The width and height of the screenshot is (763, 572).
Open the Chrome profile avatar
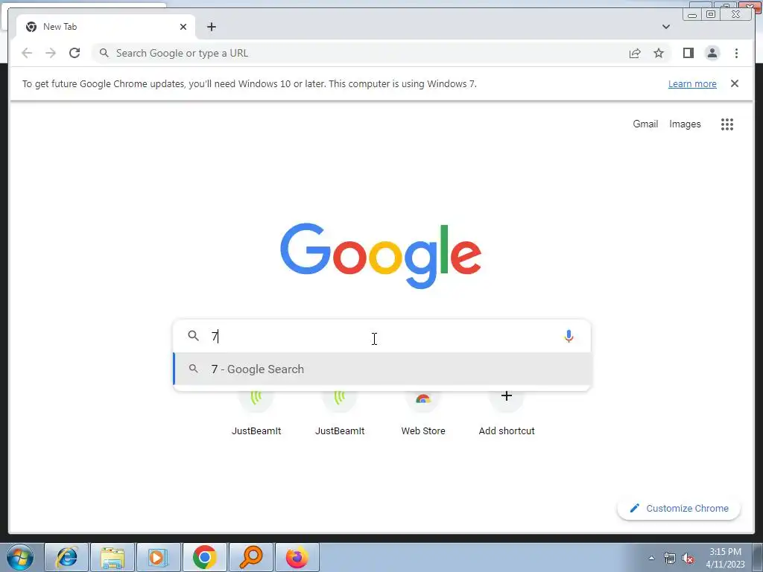tap(712, 53)
